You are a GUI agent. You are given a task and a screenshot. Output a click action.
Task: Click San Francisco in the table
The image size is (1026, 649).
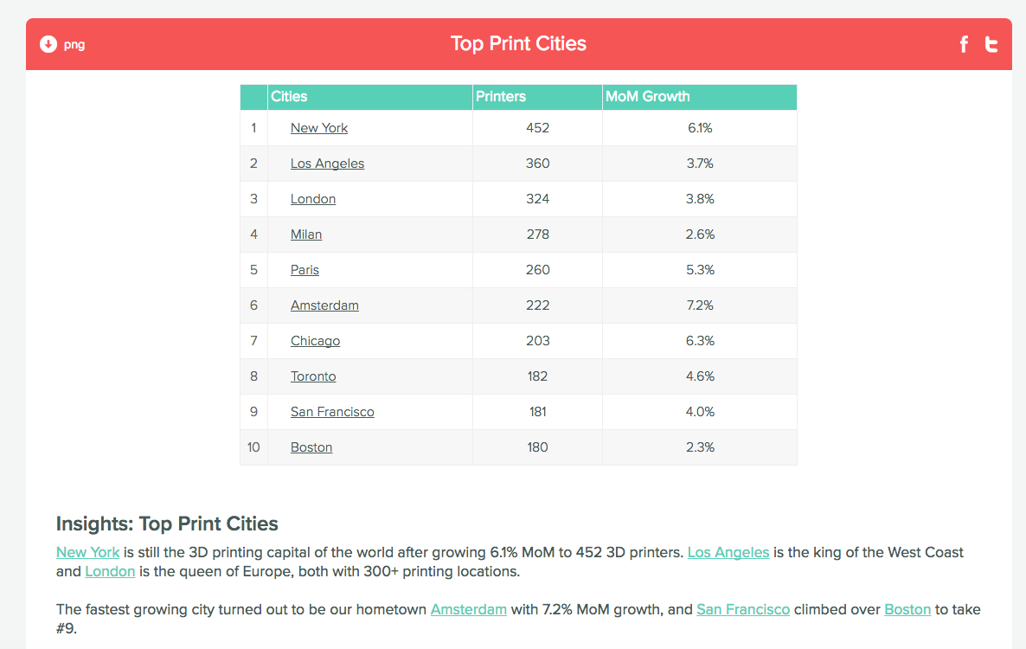(x=332, y=412)
